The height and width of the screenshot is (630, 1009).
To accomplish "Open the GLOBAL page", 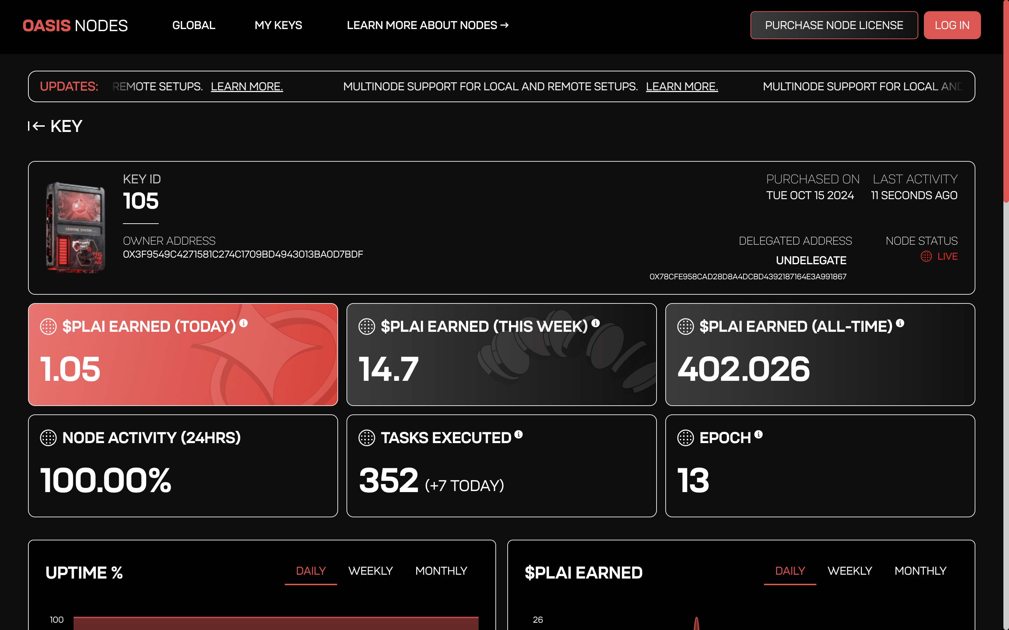I will 193,25.
